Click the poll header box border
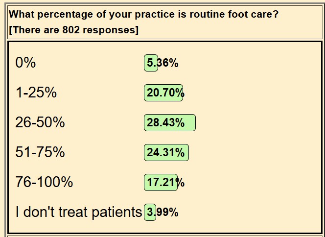Viewport: 325px width, 237px height. point(165,6)
